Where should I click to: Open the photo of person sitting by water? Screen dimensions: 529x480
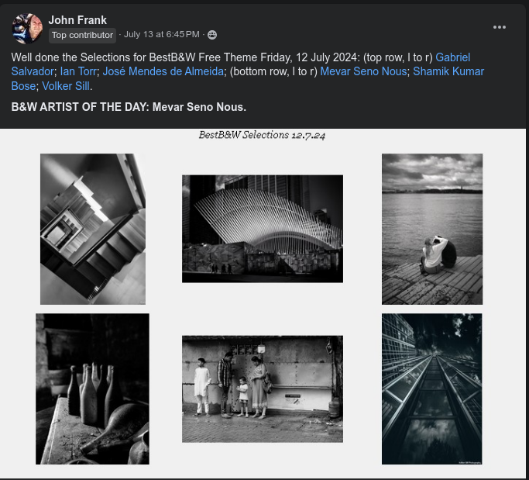pyautogui.click(x=431, y=229)
